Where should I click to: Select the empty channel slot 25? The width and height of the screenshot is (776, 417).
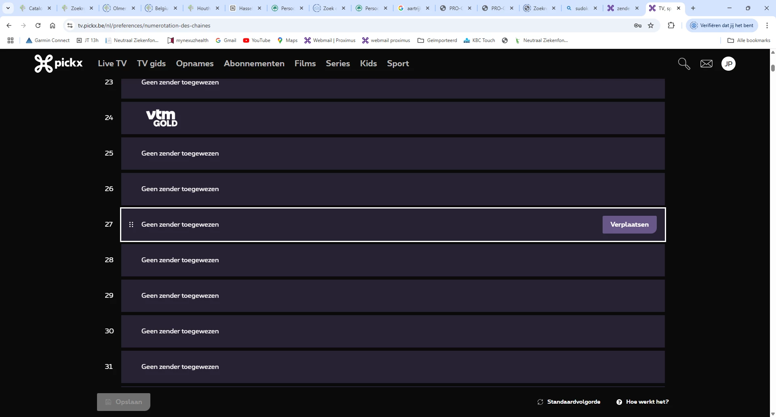click(393, 154)
